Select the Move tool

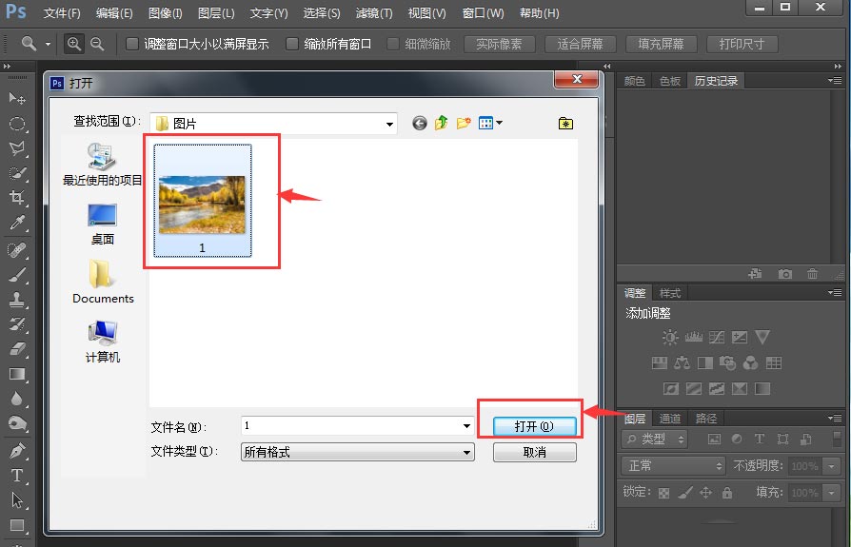click(17, 98)
